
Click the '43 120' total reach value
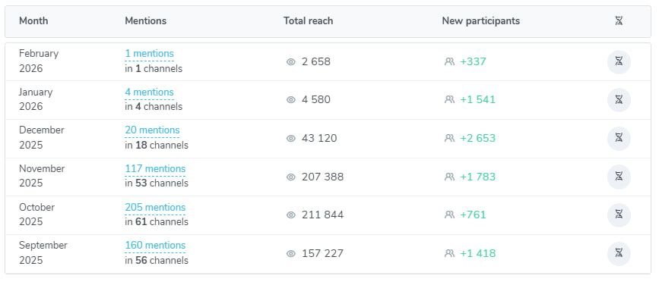coord(319,138)
